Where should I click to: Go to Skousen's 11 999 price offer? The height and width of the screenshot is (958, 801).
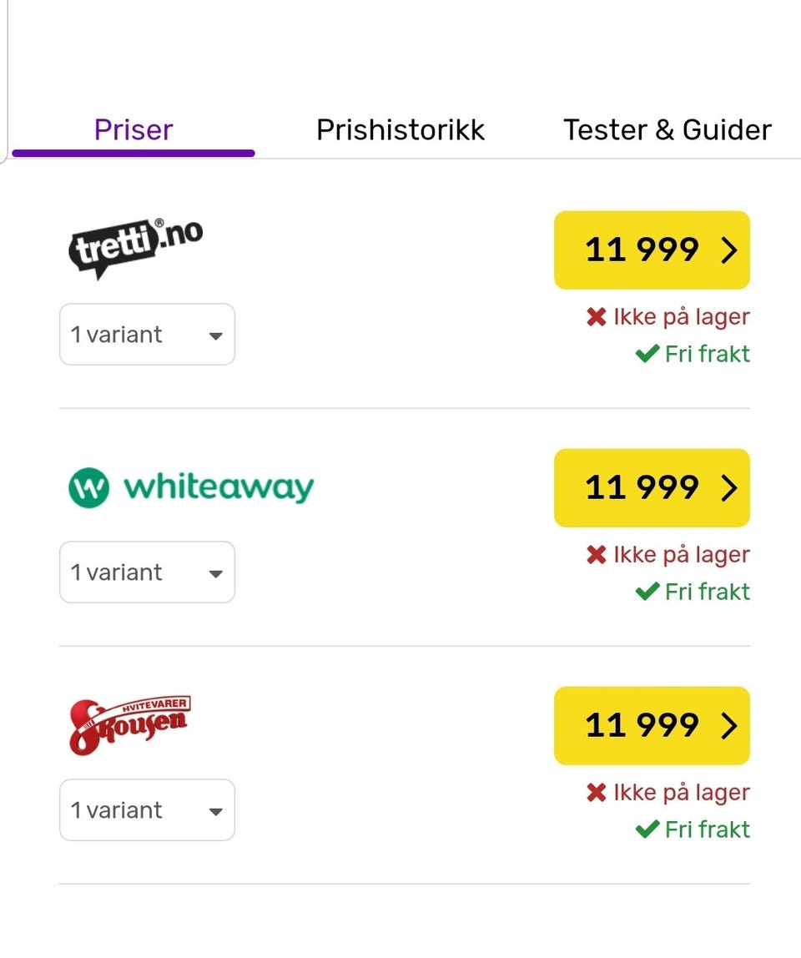pyautogui.click(x=652, y=726)
